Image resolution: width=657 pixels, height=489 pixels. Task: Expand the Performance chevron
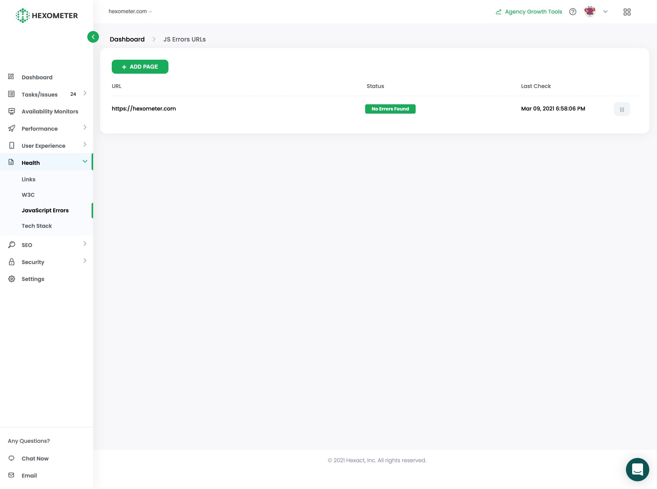coord(85,127)
